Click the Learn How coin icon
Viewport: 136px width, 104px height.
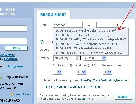(x=12, y=94)
